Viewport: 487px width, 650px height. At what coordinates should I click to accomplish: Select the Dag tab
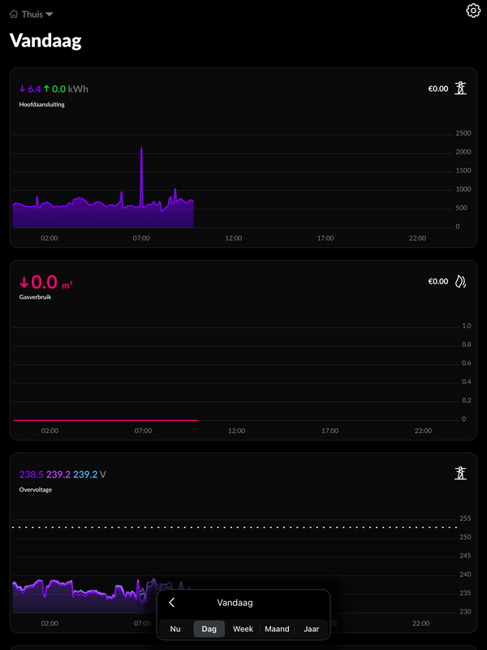[x=209, y=629]
